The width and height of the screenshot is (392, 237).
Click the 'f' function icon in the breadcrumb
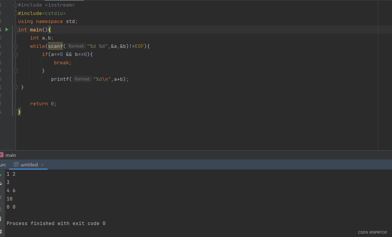coord(1,155)
